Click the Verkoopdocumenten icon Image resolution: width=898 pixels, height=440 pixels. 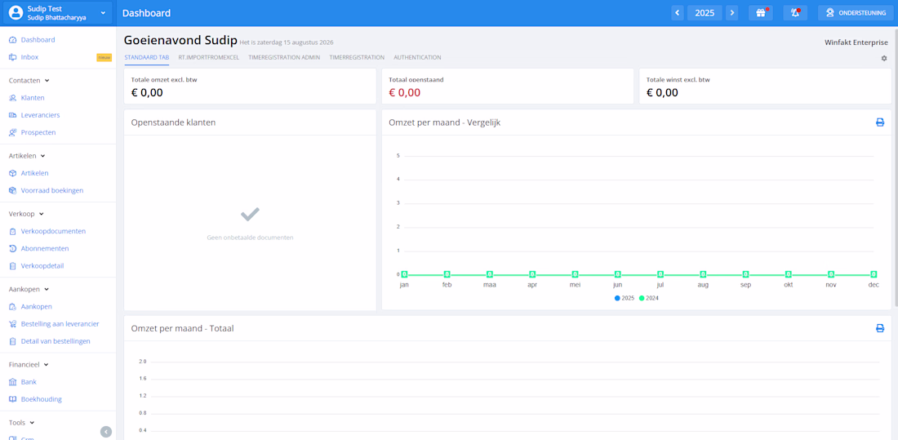[12, 231]
